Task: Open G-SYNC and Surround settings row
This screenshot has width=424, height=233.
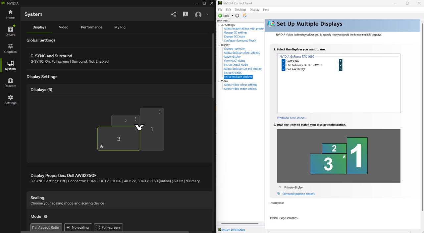Action: tap(119, 58)
